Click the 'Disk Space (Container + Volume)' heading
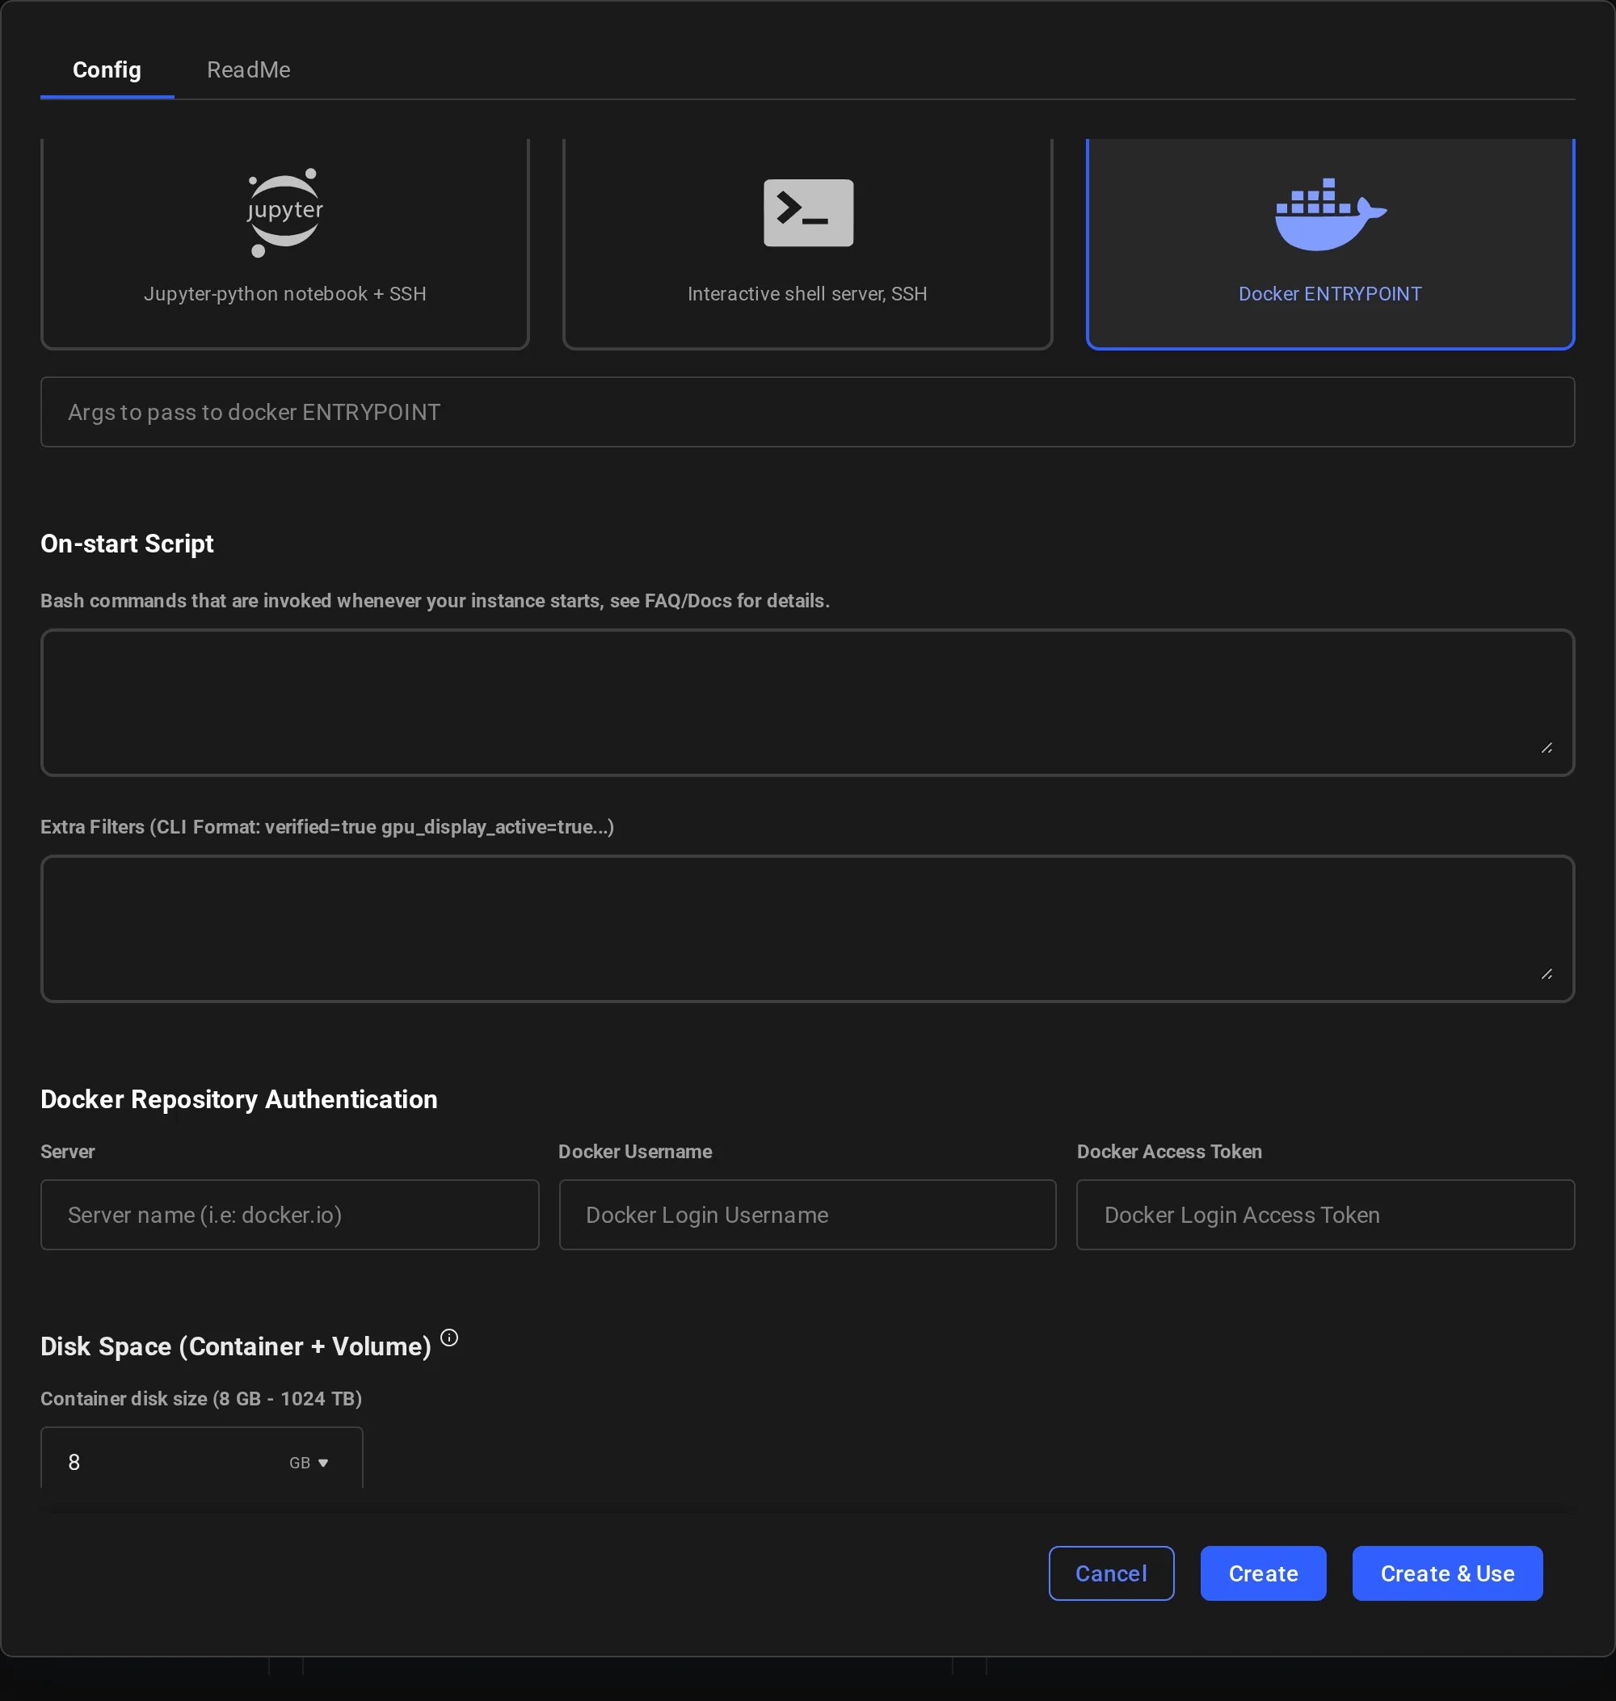 pyautogui.click(x=236, y=1346)
